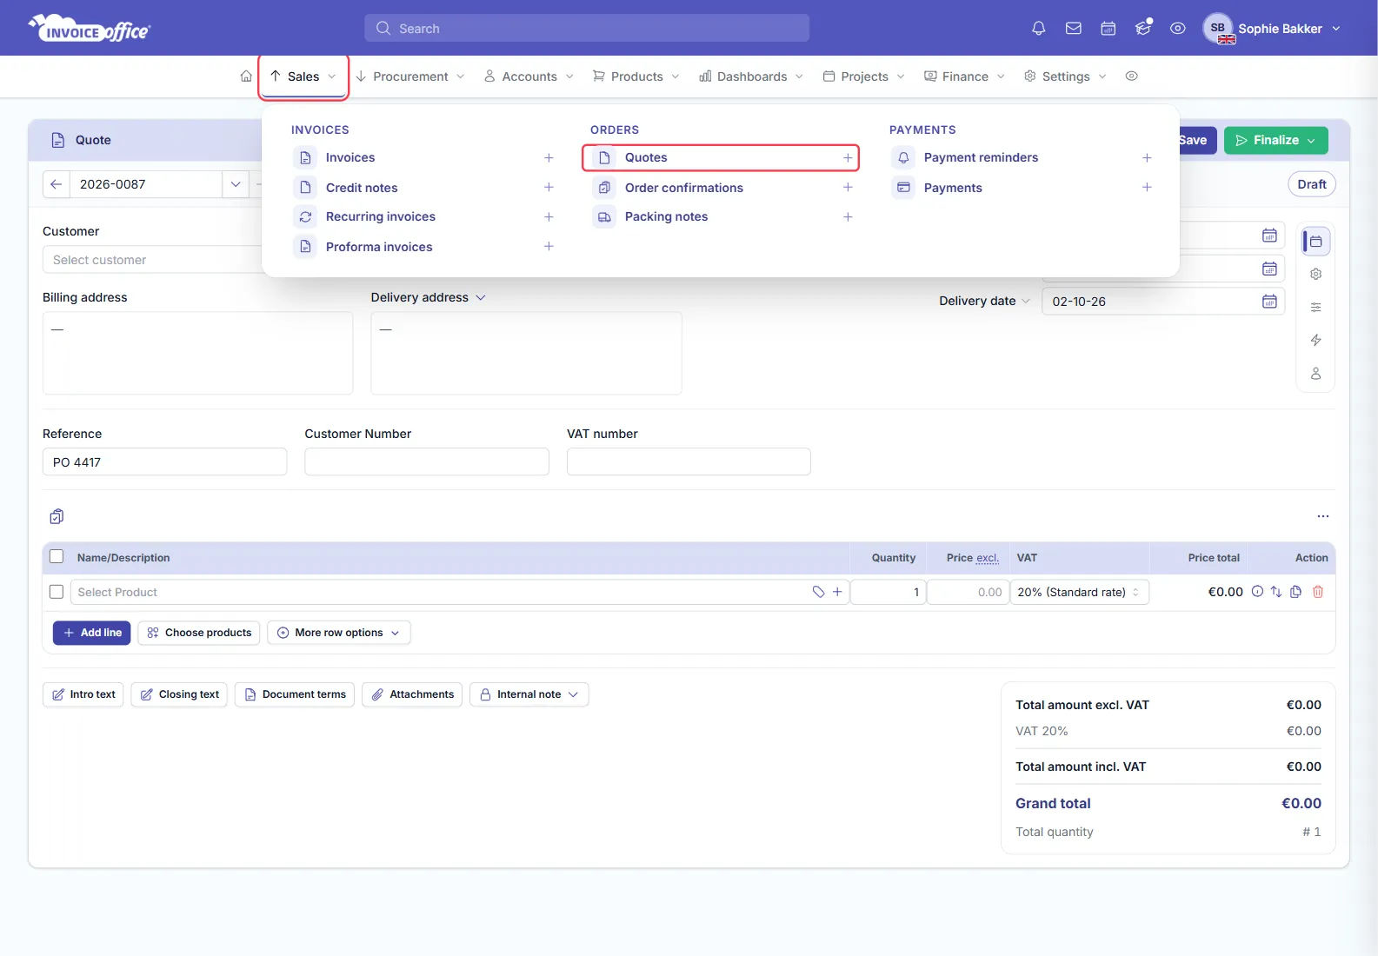Delete the product line with the trash icon
Image resolution: width=1378 pixels, height=956 pixels.
[x=1318, y=592]
